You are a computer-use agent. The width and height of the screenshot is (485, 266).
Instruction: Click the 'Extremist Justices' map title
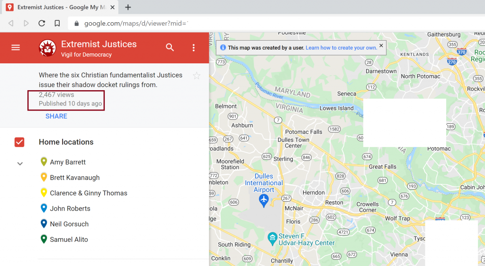[x=99, y=44]
